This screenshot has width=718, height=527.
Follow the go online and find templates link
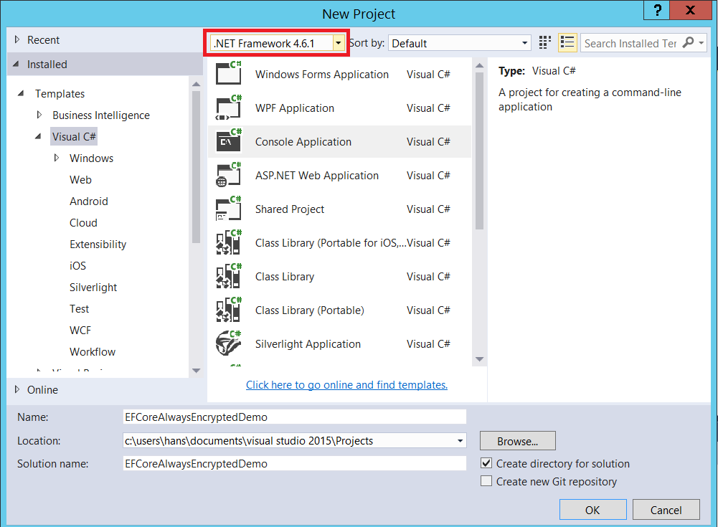pos(346,385)
